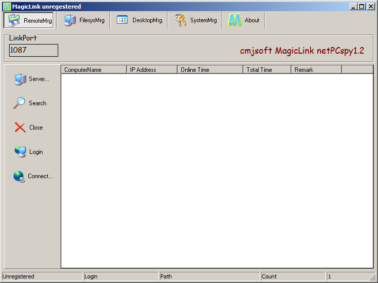Screen dimensions: 378x283
Task: Click the red X Close icon
Action: click(x=20, y=128)
